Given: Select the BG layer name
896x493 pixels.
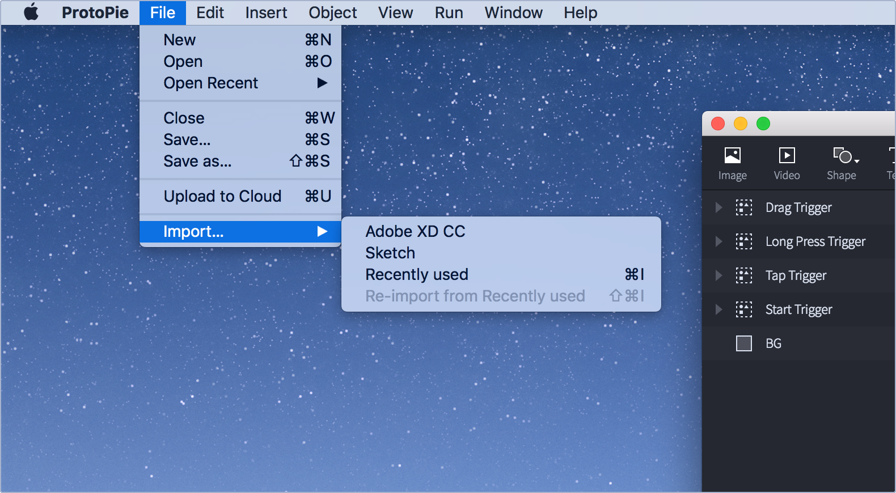Looking at the screenshot, I should [774, 343].
